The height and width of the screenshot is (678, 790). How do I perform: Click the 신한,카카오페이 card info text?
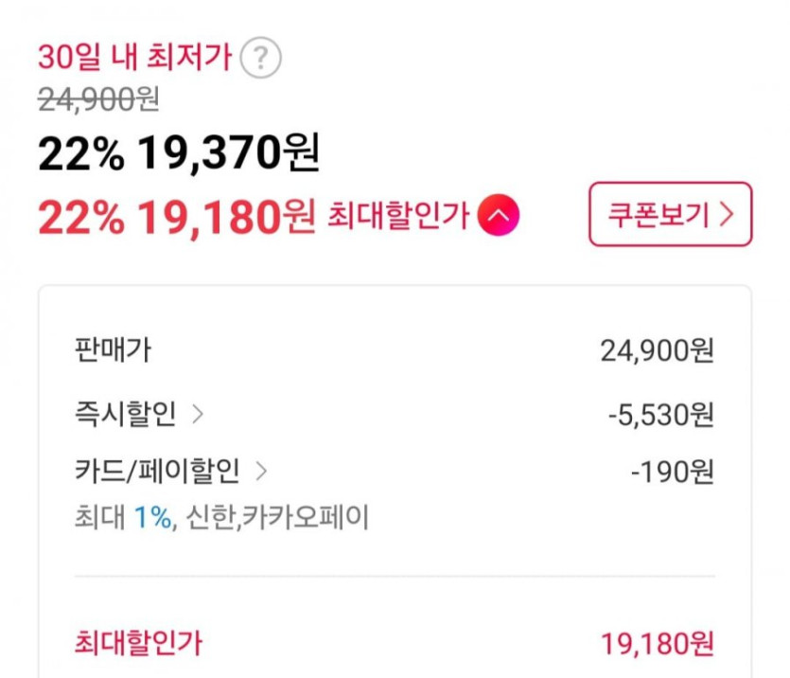[305, 517]
